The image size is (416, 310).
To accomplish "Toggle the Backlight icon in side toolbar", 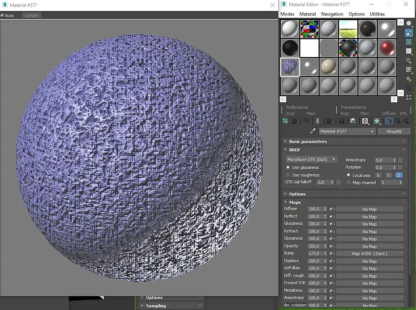I will [409, 33].
